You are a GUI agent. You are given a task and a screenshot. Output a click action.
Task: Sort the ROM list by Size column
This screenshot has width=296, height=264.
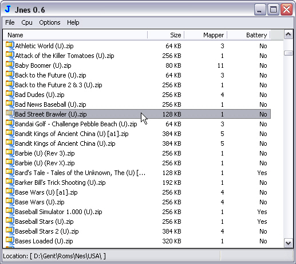[x=166, y=35]
